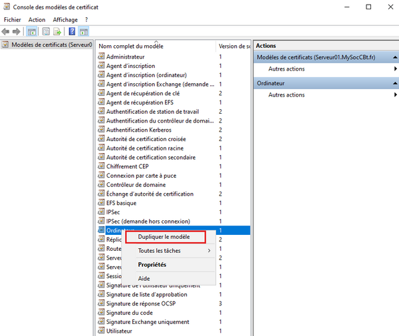Toggle the console tree pane toolbar icon
399x336 pixels.
(31, 31)
